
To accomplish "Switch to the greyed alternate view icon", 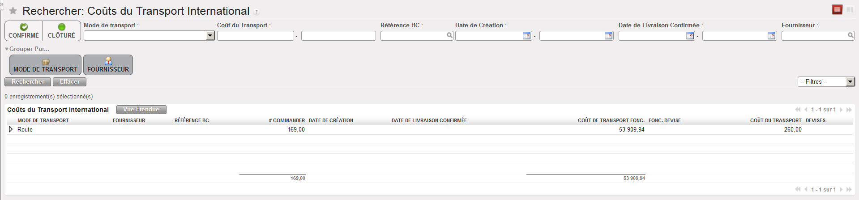I will [850, 10].
